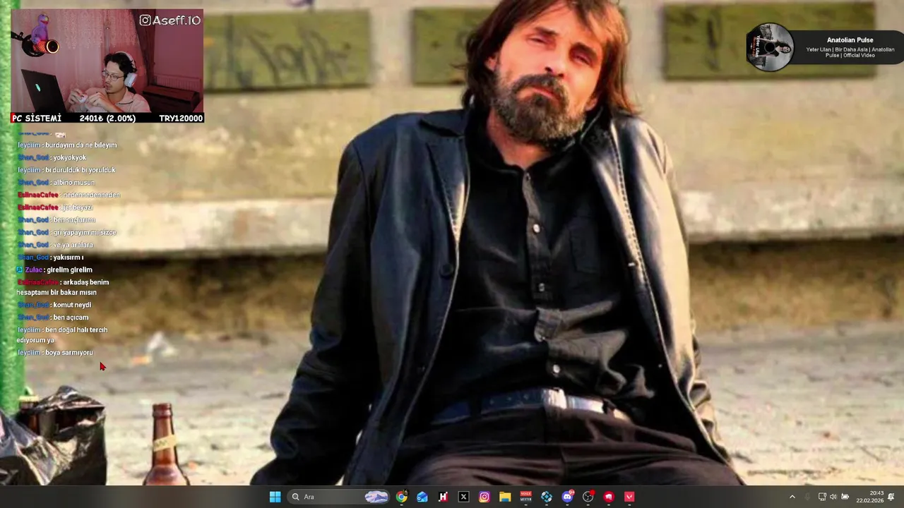This screenshot has width=904, height=508.
Task: Click the microphone tray icon
Action: pyautogui.click(x=807, y=497)
